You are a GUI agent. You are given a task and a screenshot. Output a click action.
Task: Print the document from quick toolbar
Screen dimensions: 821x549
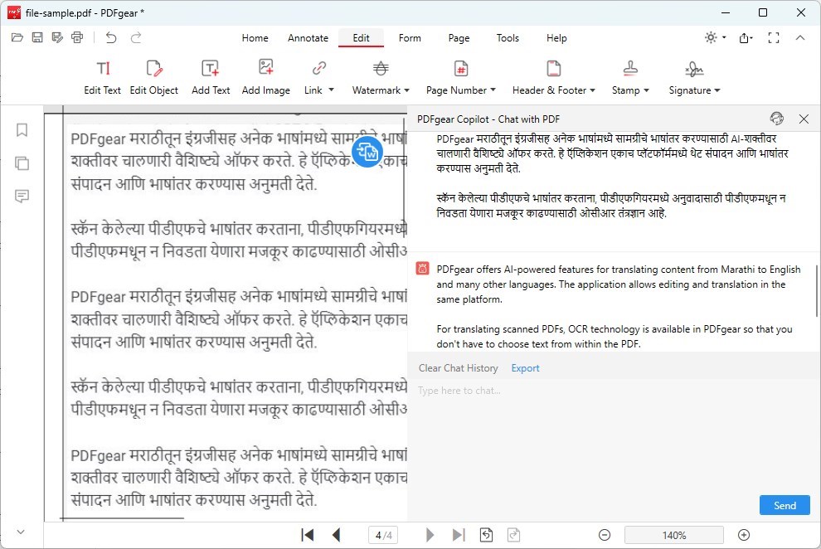78,37
